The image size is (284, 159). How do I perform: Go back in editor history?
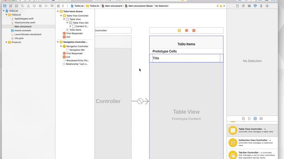pyautogui.click(x=63, y=6)
